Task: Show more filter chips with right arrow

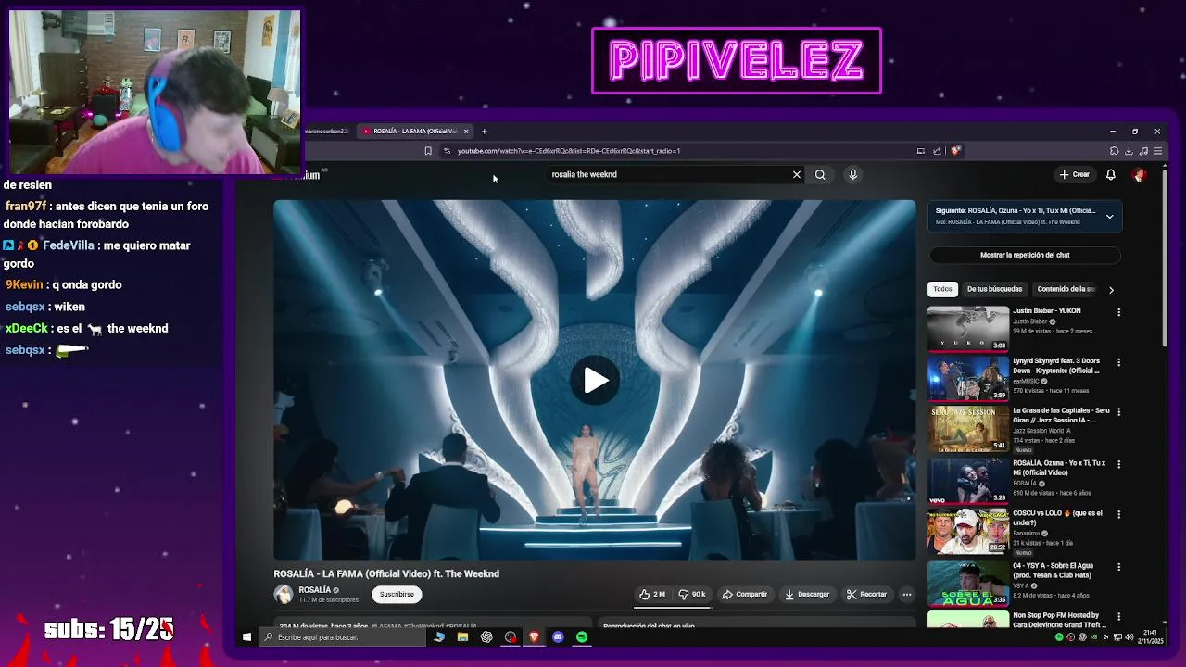Action: (x=1111, y=290)
